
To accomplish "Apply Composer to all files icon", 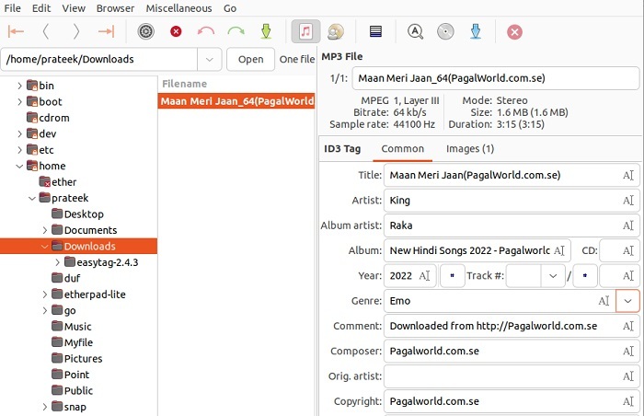I will pyautogui.click(x=628, y=351).
